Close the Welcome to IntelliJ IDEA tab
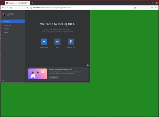 tap(28, 3)
